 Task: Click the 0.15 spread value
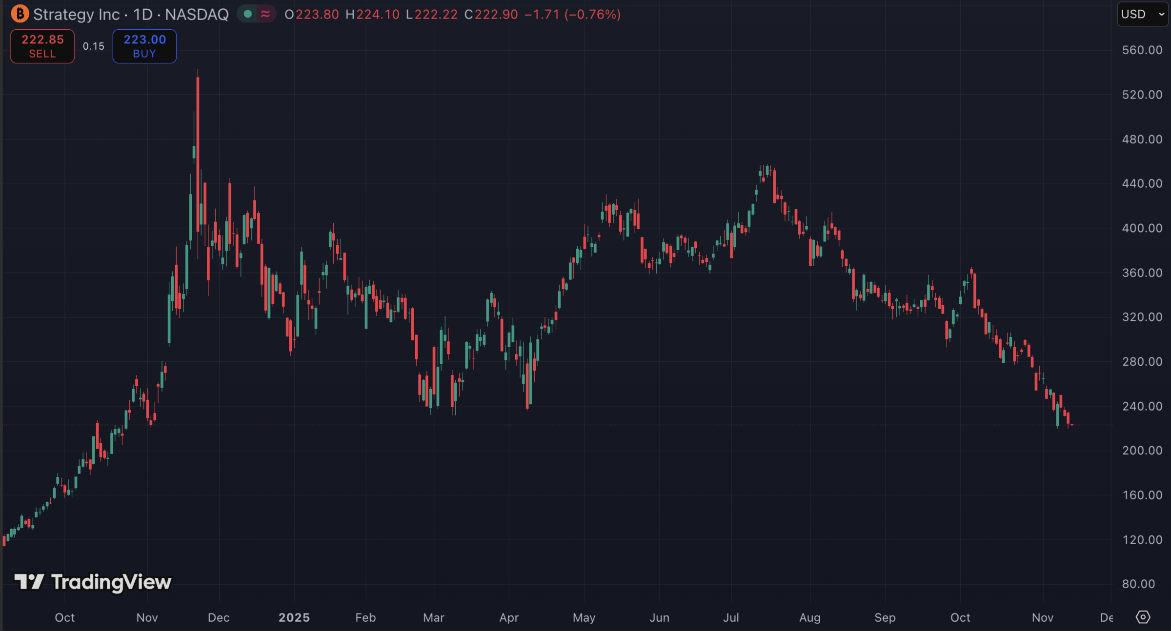[x=93, y=46]
